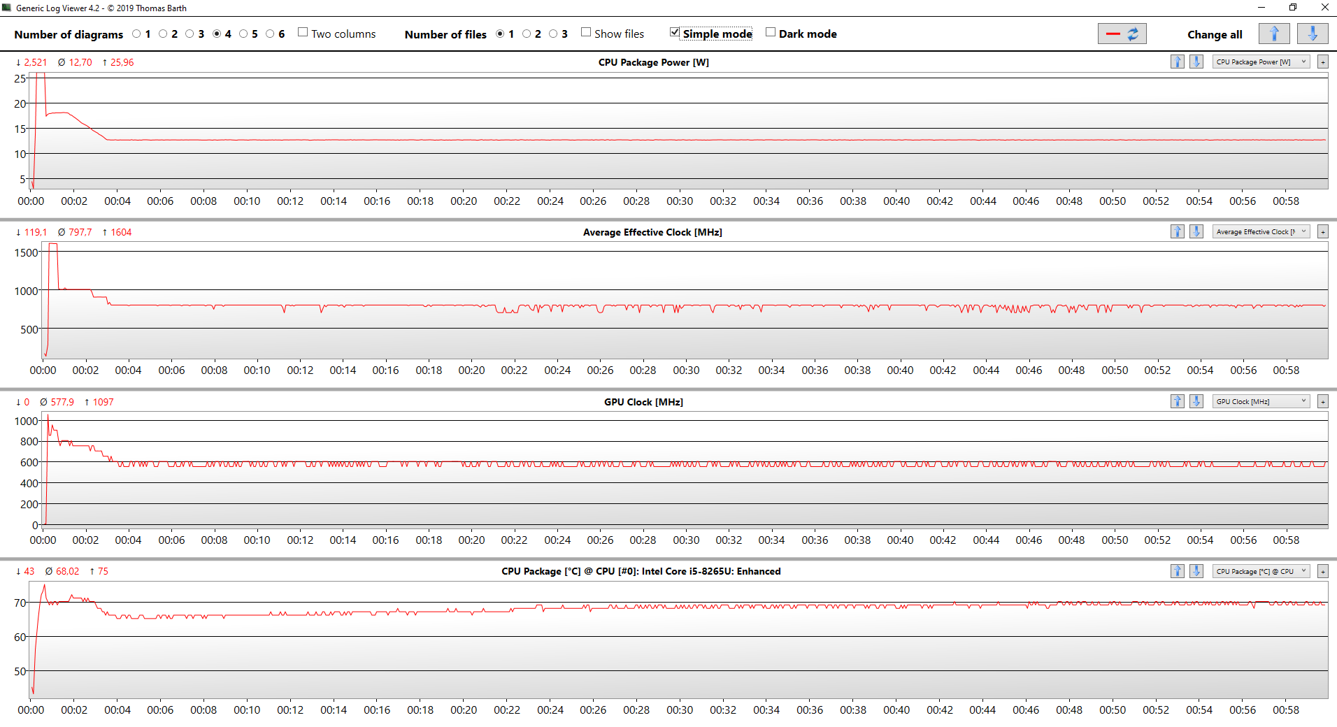The width and height of the screenshot is (1337, 727).
Task: Click the GPU Clock [MHz] chart title
Action: 643,402
